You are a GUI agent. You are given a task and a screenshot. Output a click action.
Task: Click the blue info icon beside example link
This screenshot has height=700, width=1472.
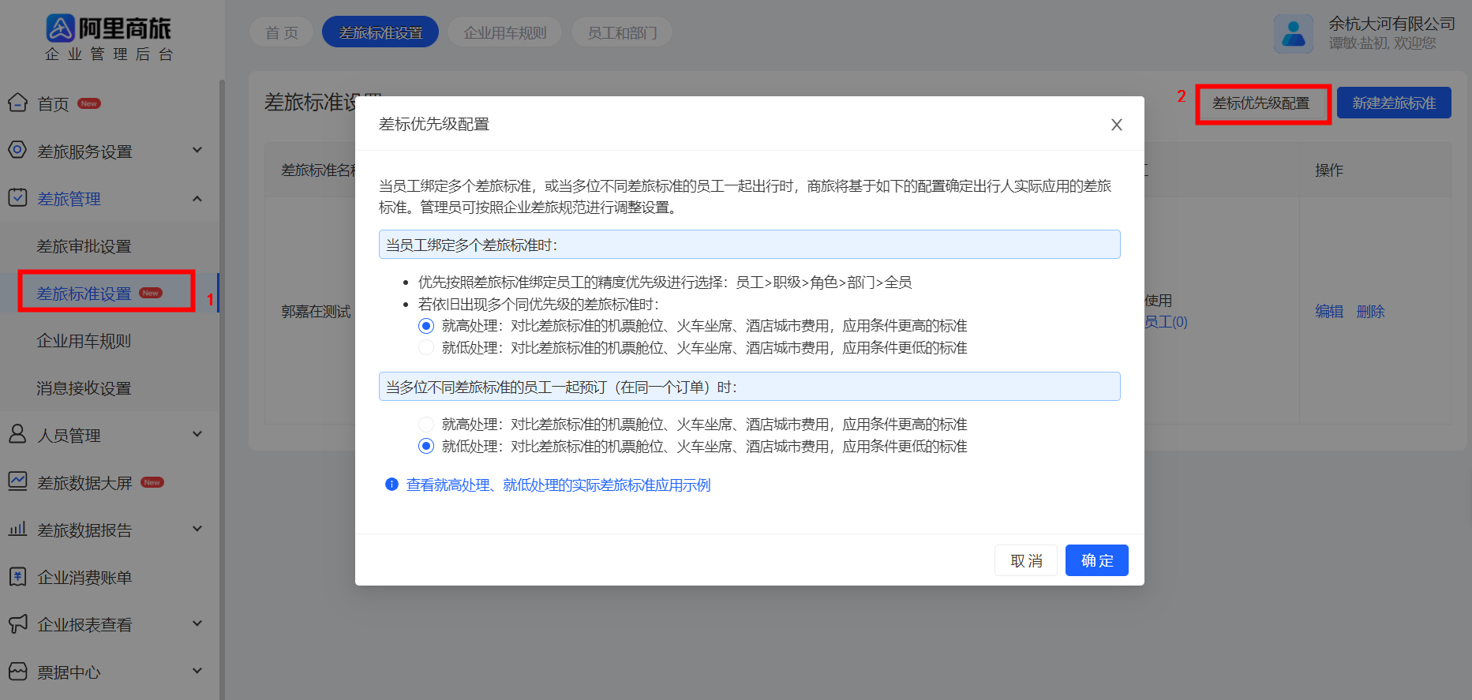[391, 485]
